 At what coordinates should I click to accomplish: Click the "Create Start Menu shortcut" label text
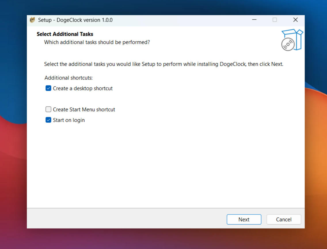coord(84,109)
